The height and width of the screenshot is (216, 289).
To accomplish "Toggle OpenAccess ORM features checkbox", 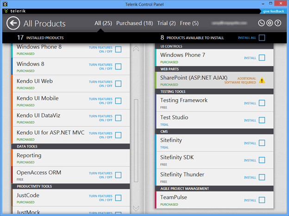I will point(118,175).
